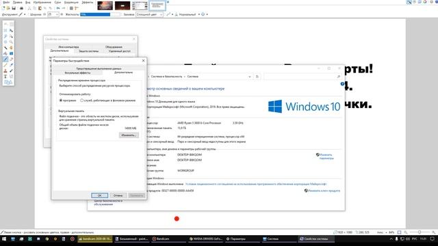Switch to Визуальные эффекты tab
This screenshot has height=246, width=438.
[x=77, y=73]
